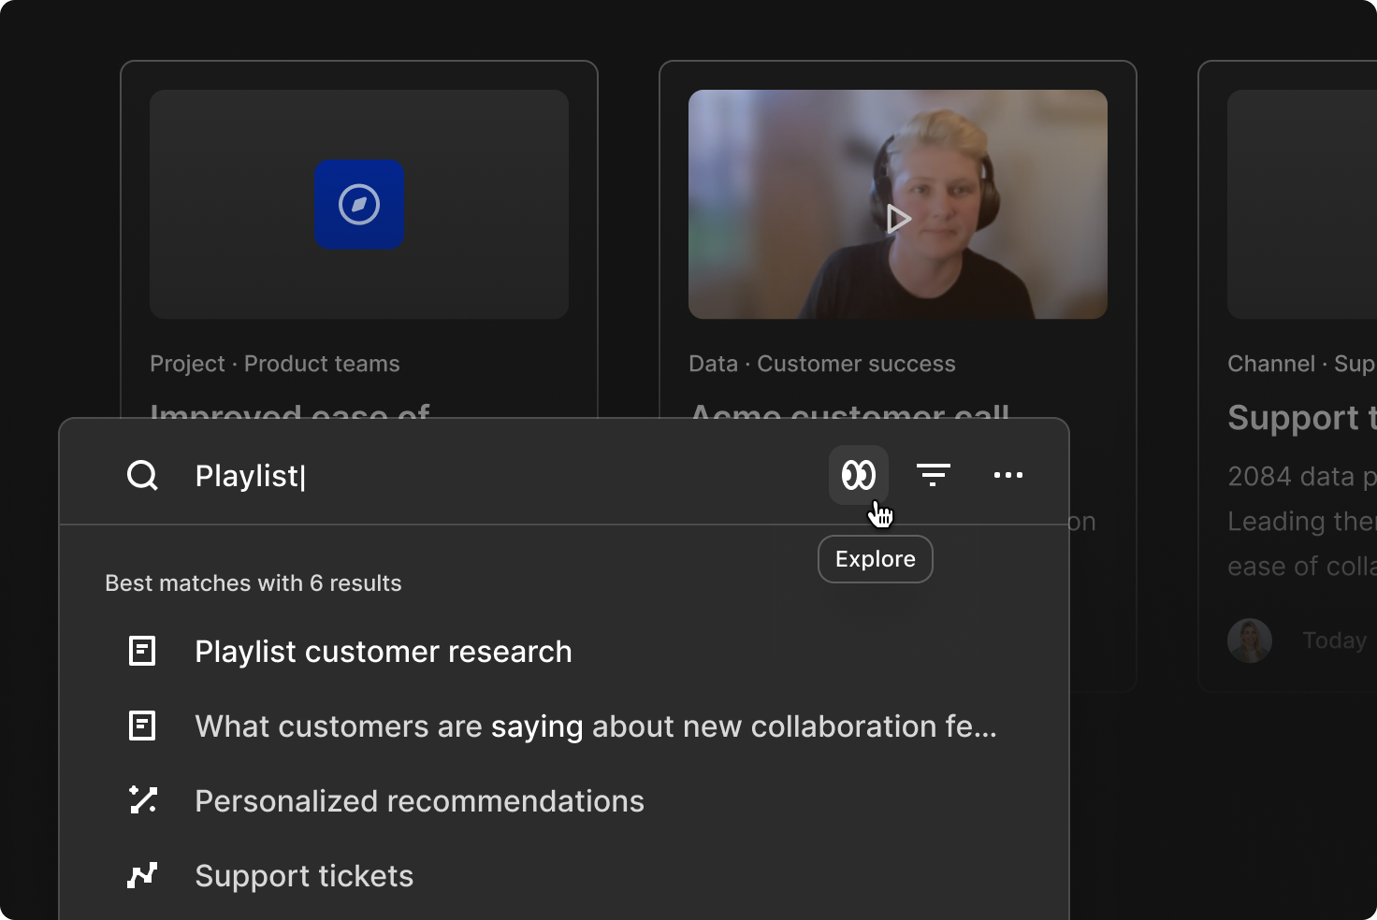
Task: Open the Explore AI search icon
Action: [x=859, y=475]
